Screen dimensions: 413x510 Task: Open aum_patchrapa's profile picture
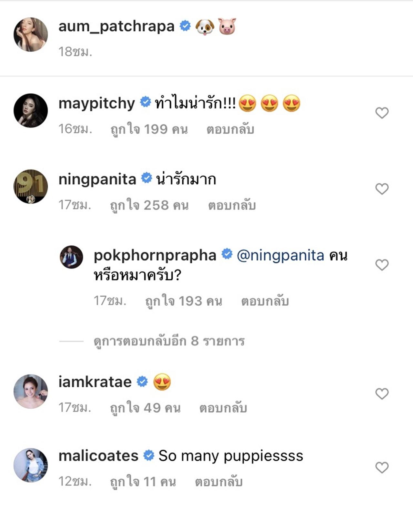point(31,35)
